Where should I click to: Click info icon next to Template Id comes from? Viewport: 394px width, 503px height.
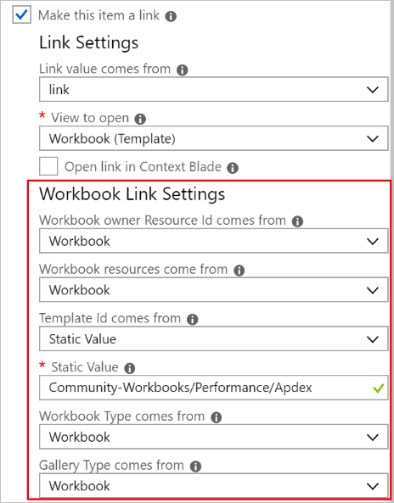pyautogui.click(x=193, y=319)
